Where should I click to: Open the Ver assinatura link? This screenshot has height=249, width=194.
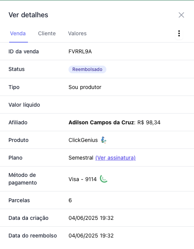tap(116, 158)
